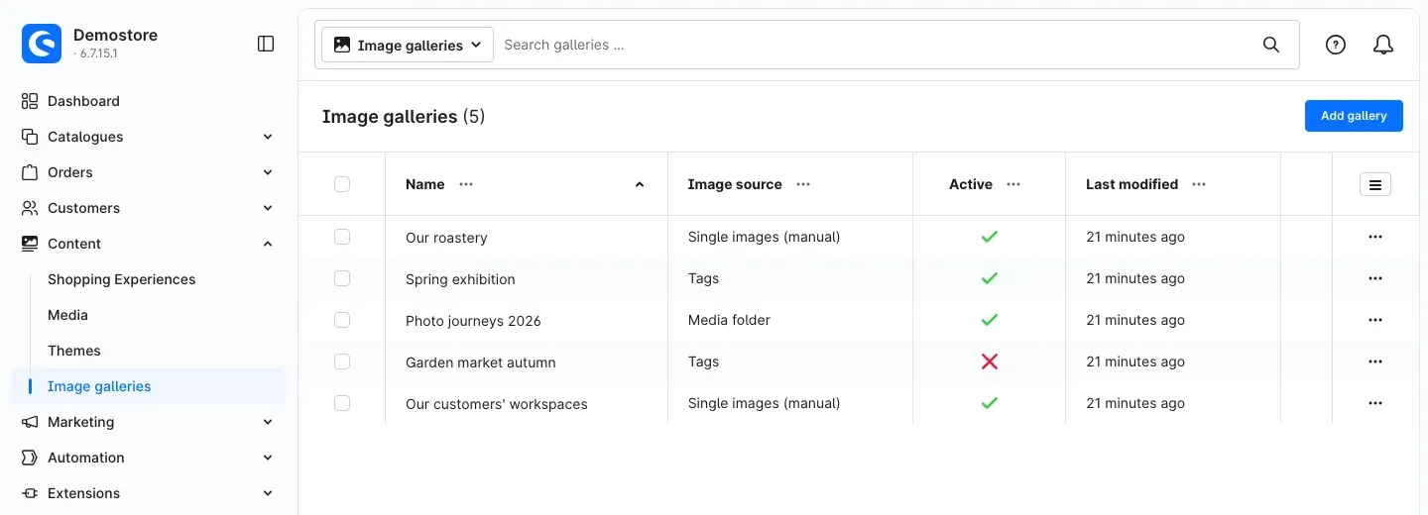This screenshot has height=515, width=1428.
Task: Open the Our roastery gallery
Action: point(446,238)
